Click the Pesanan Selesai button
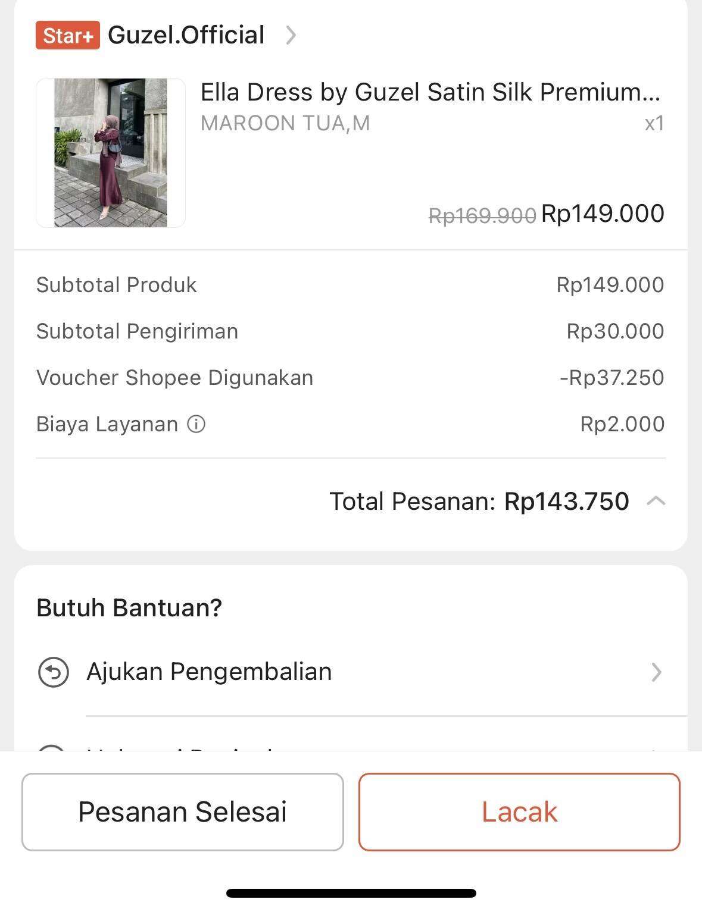Viewport: 702px width, 912px height. [183, 811]
